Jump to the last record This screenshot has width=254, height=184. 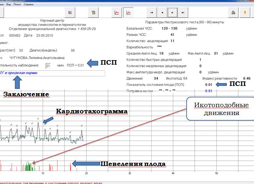click(x=183, y=13)
